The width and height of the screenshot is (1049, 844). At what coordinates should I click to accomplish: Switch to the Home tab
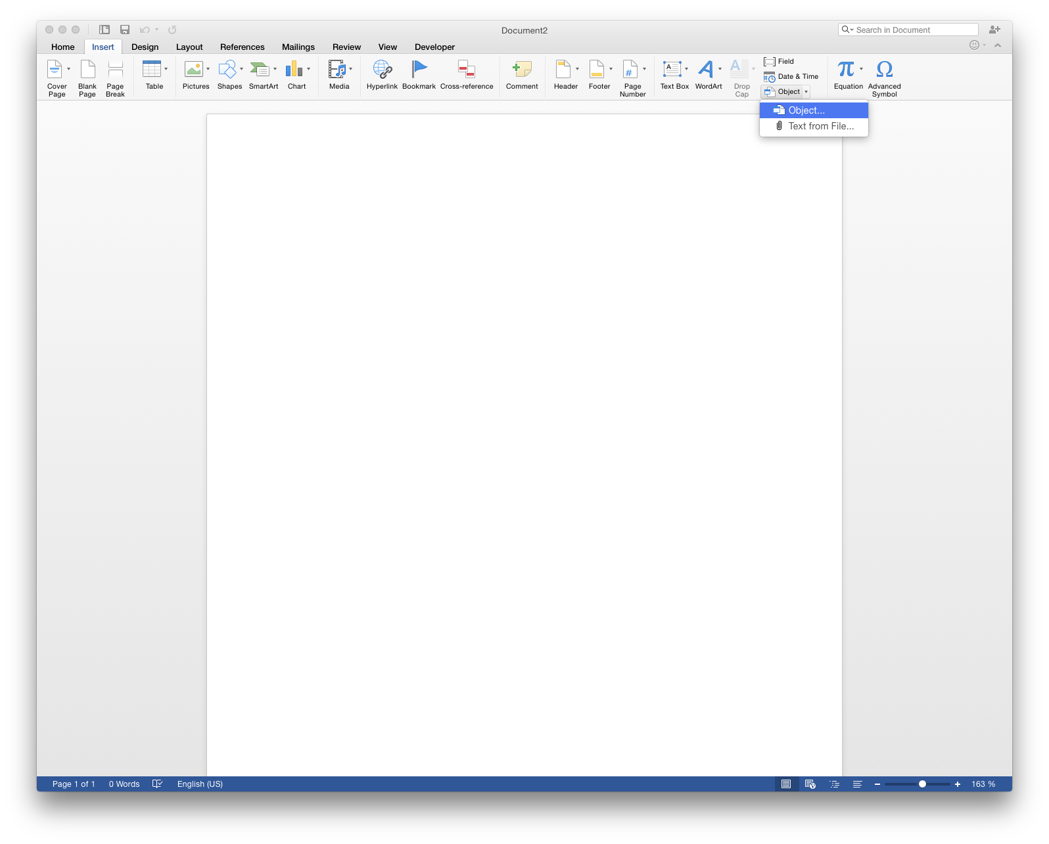click(63, 47)
